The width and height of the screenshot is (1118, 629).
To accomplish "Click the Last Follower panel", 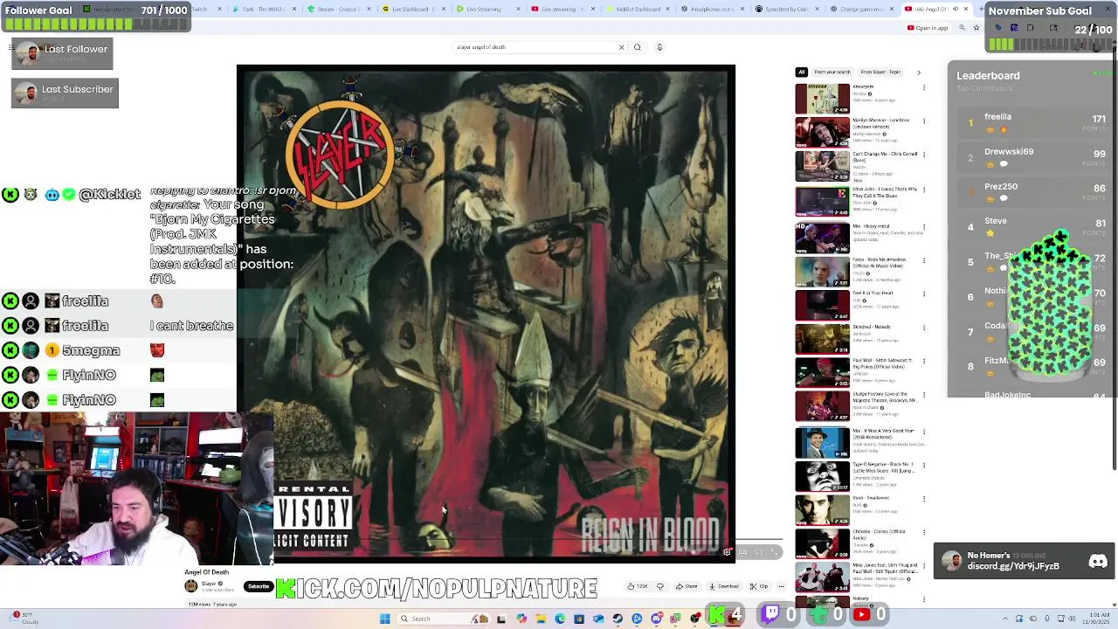I will coord(62,55).
